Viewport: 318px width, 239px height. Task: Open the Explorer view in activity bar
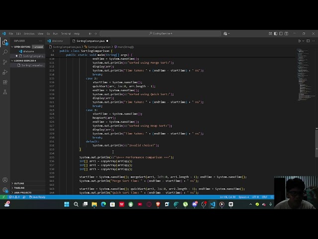[x=5, y=42]
